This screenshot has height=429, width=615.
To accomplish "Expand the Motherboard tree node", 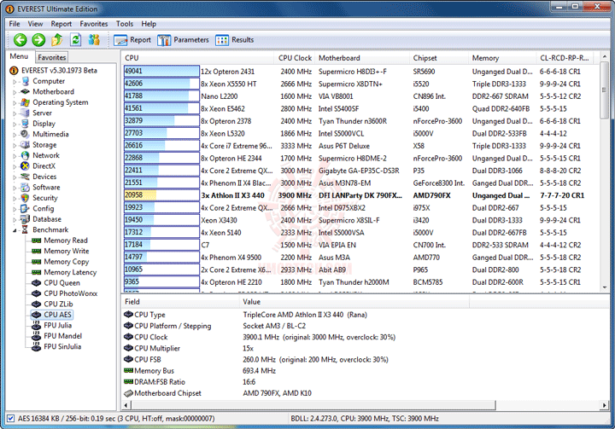I will 15,92.
